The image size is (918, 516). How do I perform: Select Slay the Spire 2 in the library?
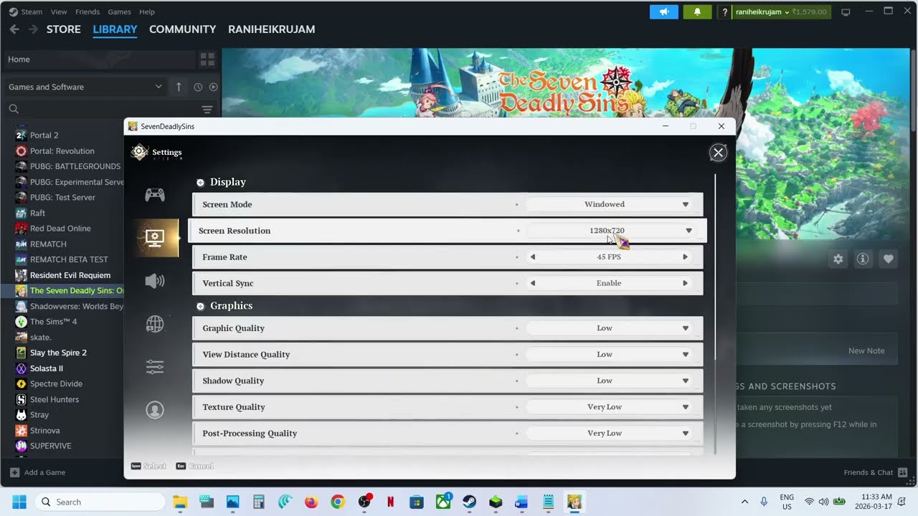[x=58, y=353]
